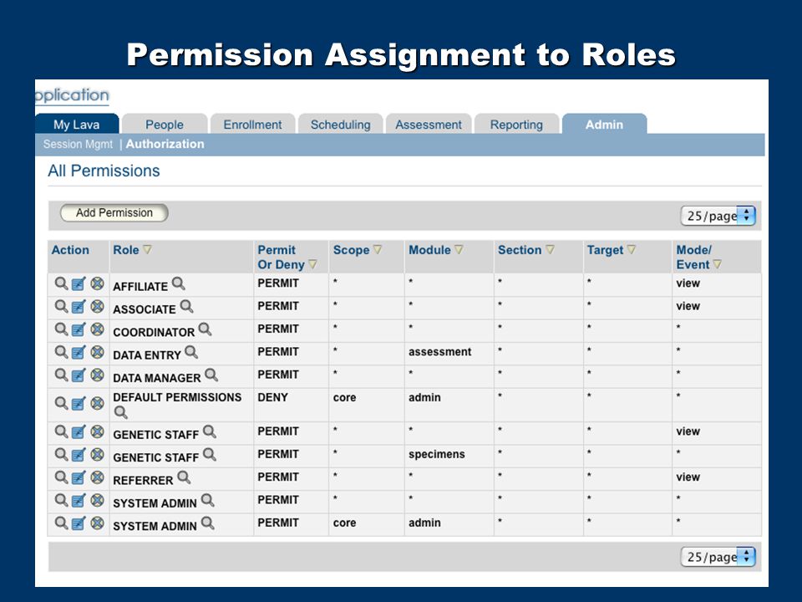Click delete icon in AFFILIATE row
The height and width of the screenshot is (602, 802).
click(97, 283)
